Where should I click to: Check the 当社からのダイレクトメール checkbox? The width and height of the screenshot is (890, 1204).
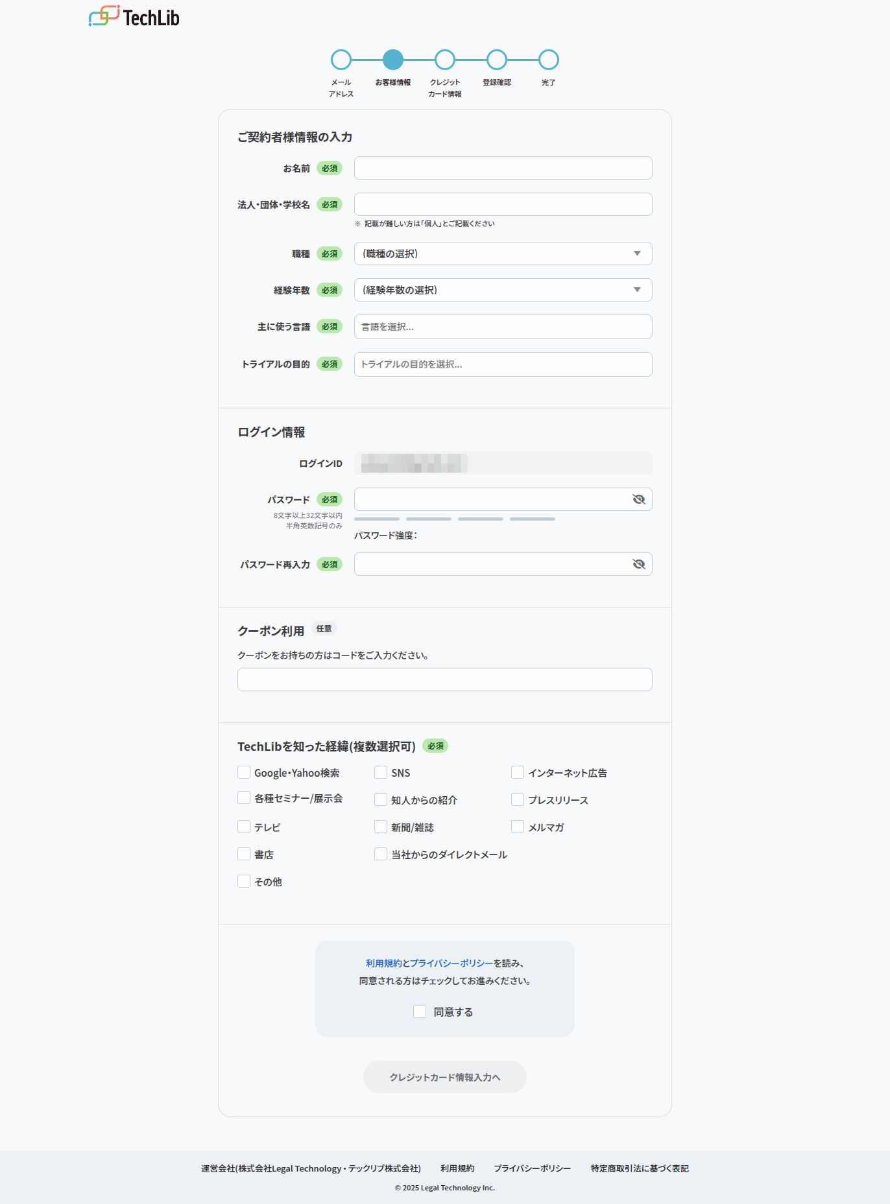381,854
